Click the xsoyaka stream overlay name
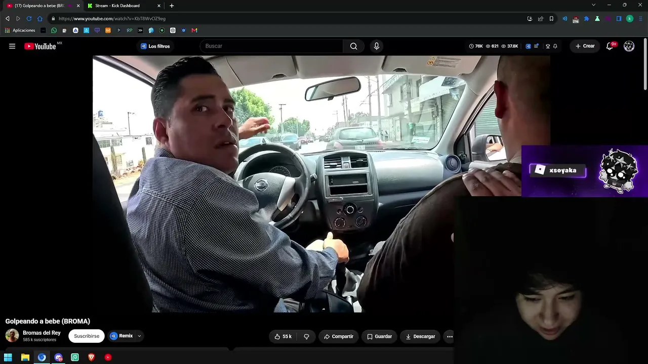The image size is (648, 364). point(562,171)
